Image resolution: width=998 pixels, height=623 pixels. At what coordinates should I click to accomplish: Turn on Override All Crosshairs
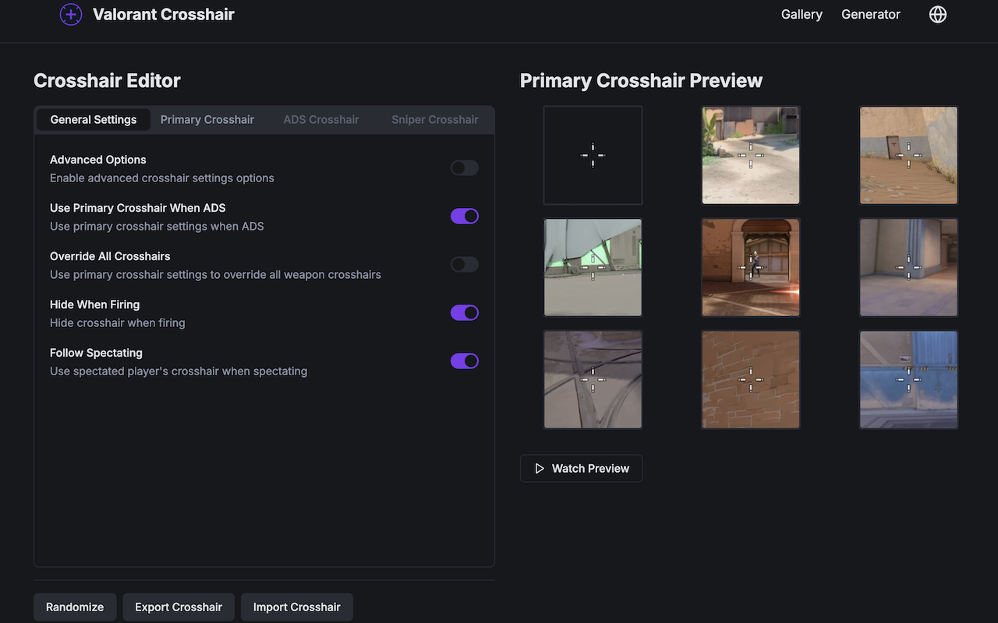pos(464,264)
